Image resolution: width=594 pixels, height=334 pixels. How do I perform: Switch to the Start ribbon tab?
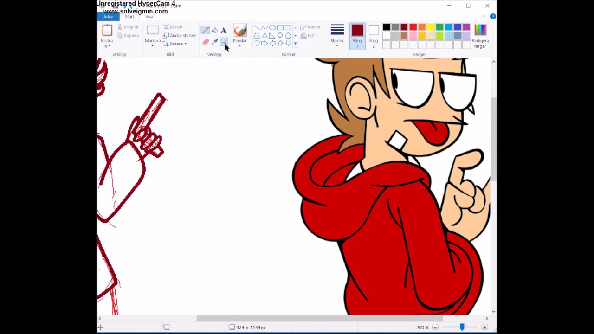point(129,17)
